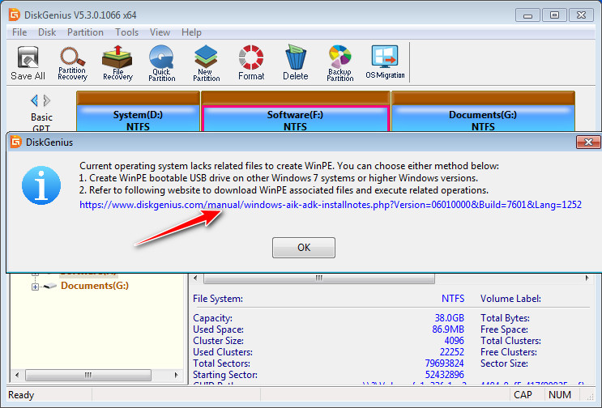Click the 52432896 starting sector value
Viewport: 602px width, 408px height.
coord(444,375)
